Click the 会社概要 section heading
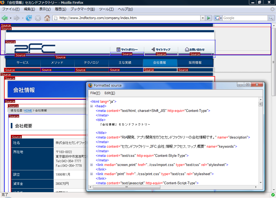The width and height of the screenshot is (276, 198). pyautogui.click(x=24, y=126)
